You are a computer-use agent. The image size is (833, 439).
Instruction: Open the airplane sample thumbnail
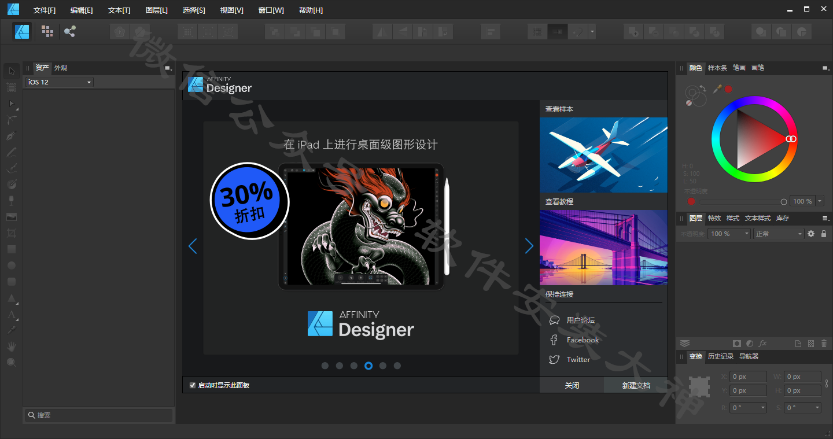point(603,155)
